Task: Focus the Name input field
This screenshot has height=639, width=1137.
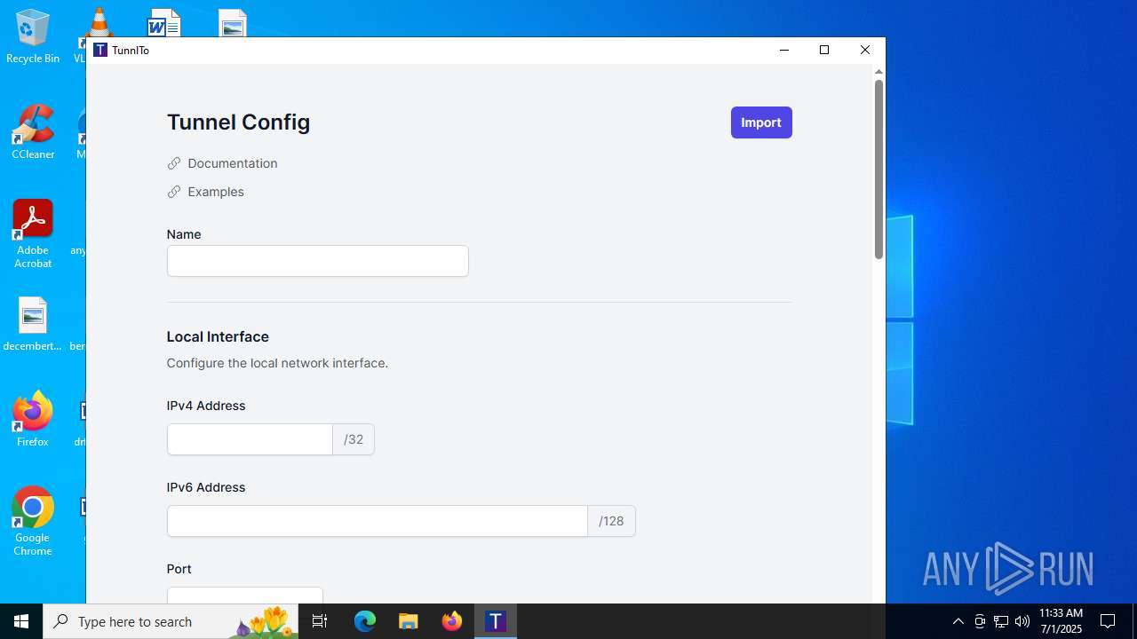Action: pyautogui.click(x=317, y=261)
